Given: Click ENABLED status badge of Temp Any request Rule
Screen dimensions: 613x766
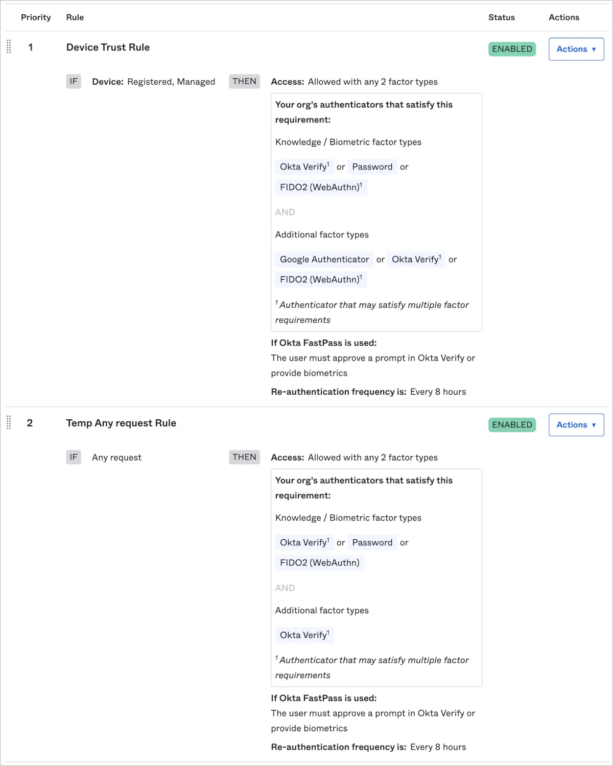Looking at the screenshot, I should click(512, 425).
